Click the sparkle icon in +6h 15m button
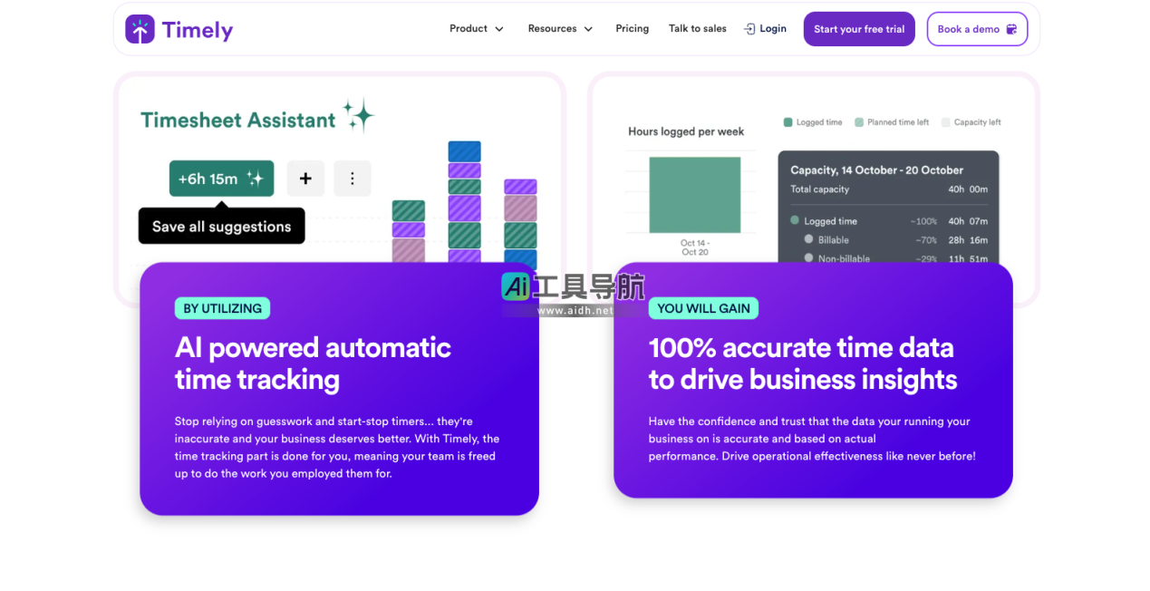Viewport: 1150px width, 591px height. [255, 179]
